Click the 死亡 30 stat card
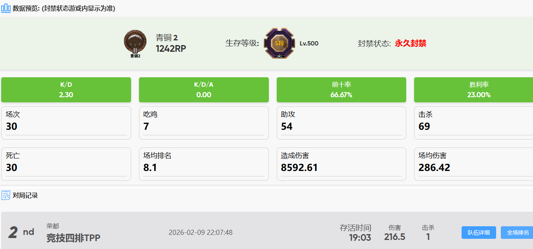This screenshot has height=249, width=533. pos(66,164)
